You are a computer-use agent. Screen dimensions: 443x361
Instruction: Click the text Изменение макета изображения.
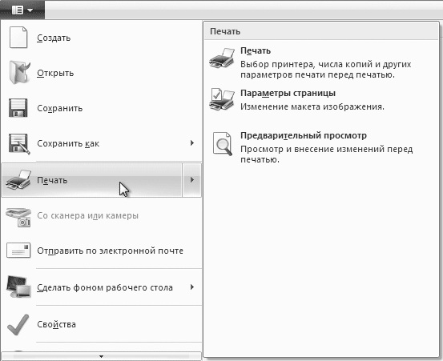[312, 106]
